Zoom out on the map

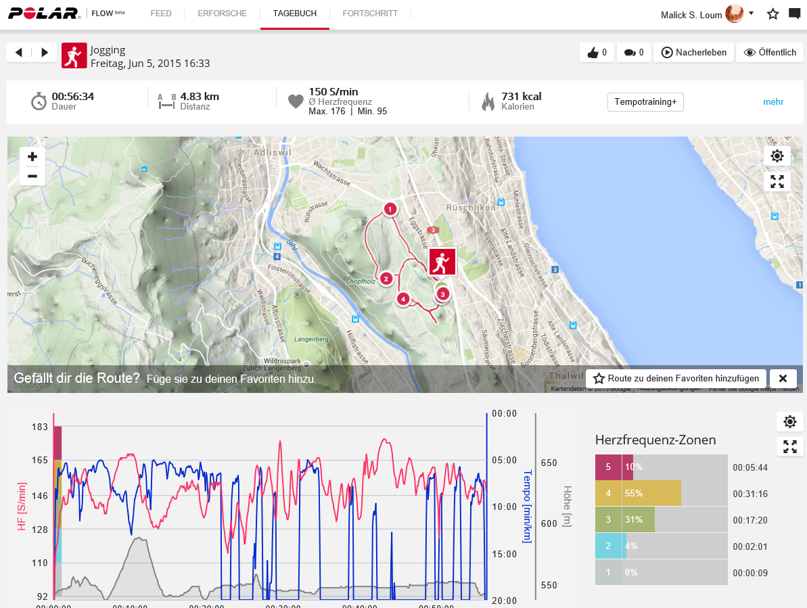(32, 176)
